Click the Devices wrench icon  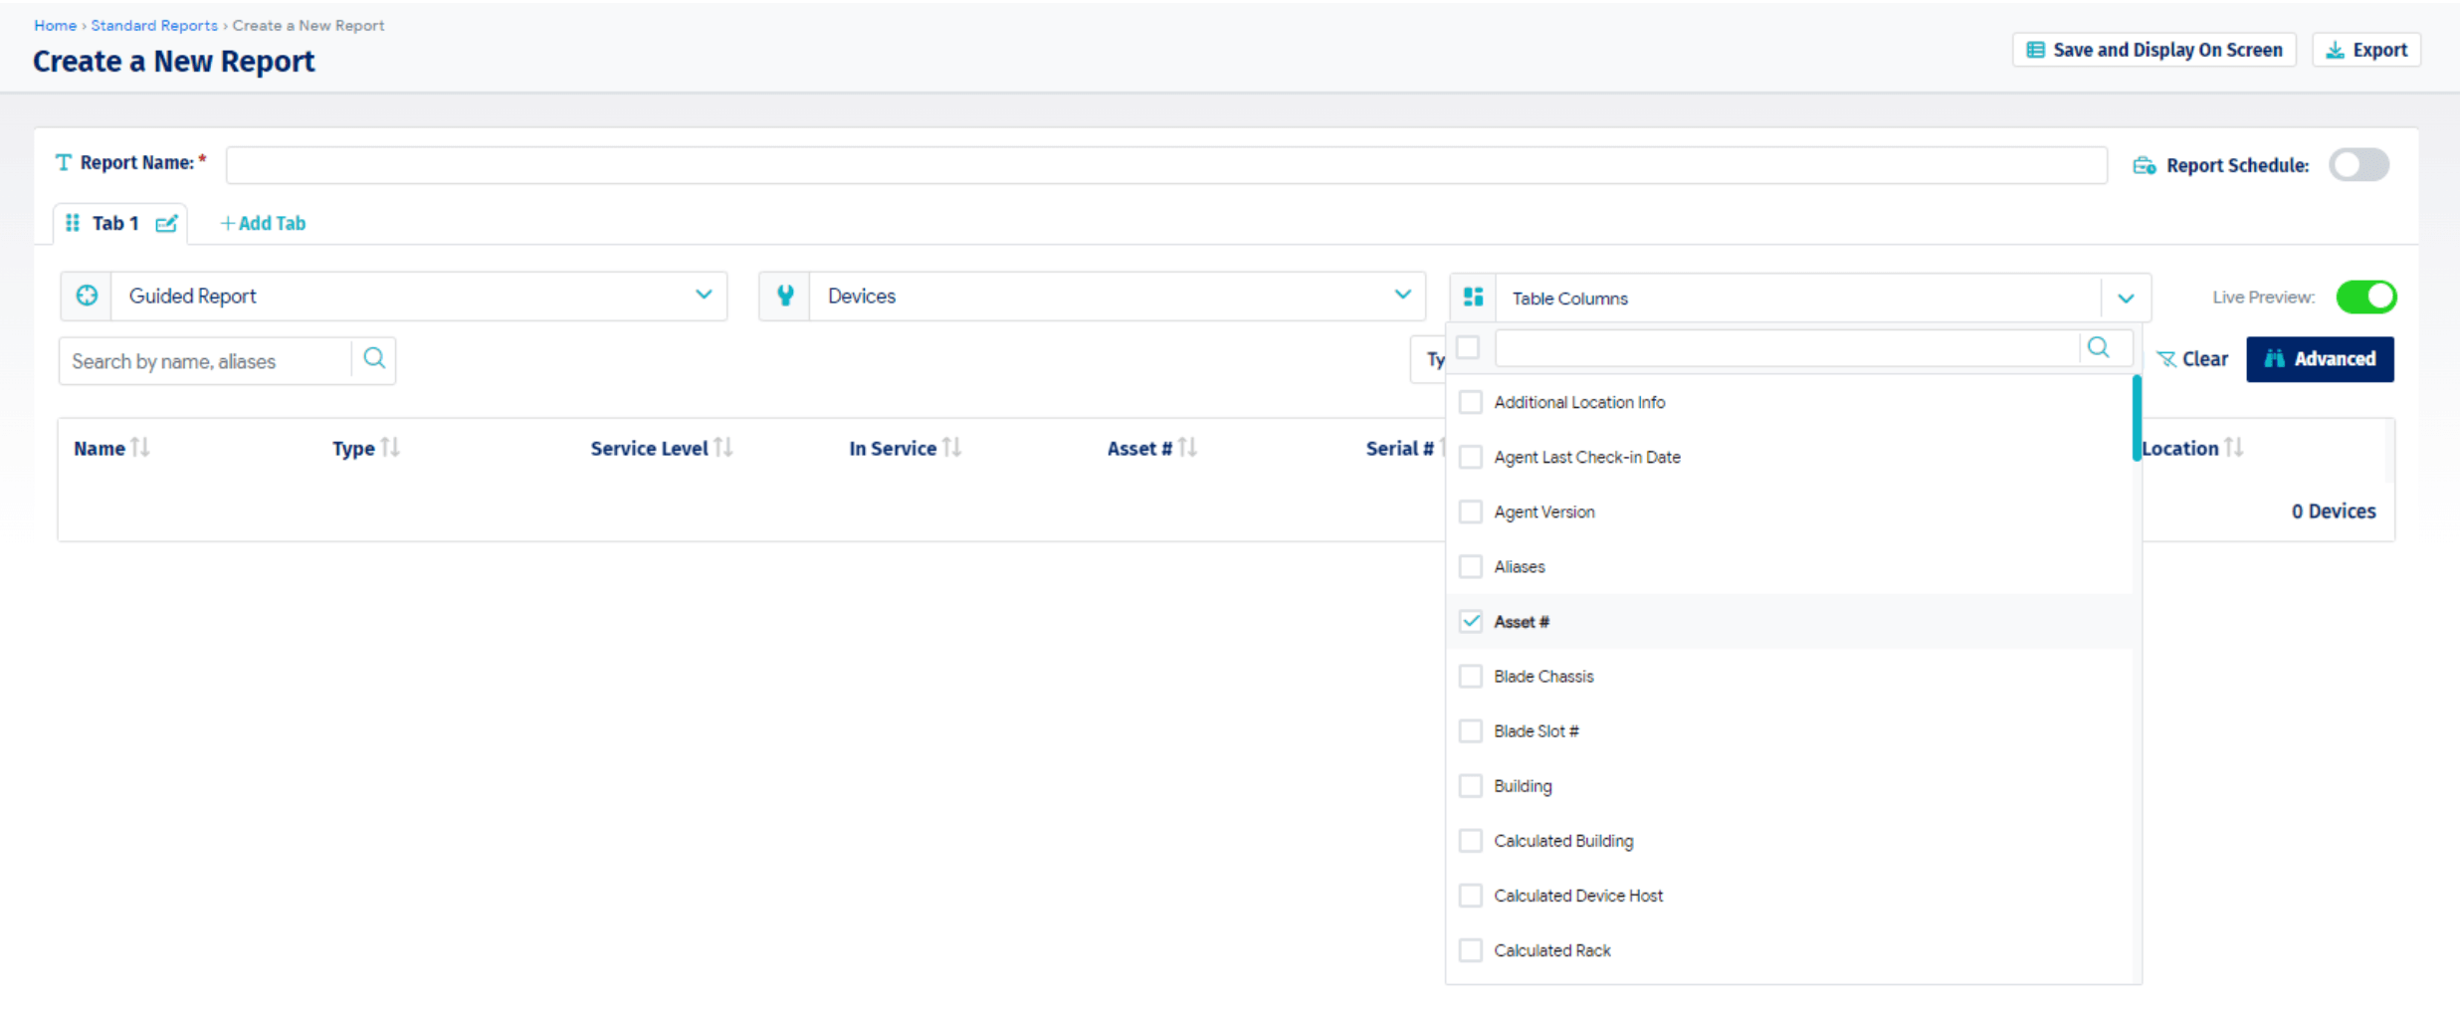click(x=785, y=296)
